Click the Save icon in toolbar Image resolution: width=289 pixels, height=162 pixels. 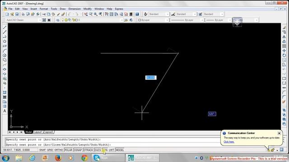tap(17, 14)
